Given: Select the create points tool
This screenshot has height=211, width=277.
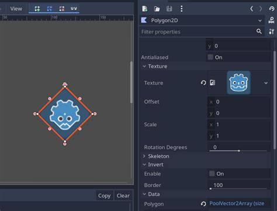Looking at the screenshot, I should click(x=37, y=9).
